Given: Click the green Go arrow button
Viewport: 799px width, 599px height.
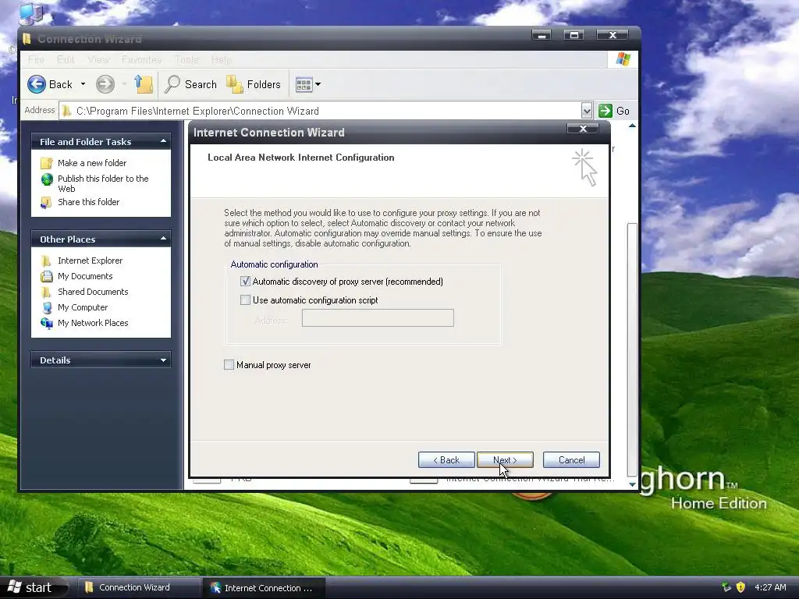Looking at the screenshot, I should pos(605,111).
